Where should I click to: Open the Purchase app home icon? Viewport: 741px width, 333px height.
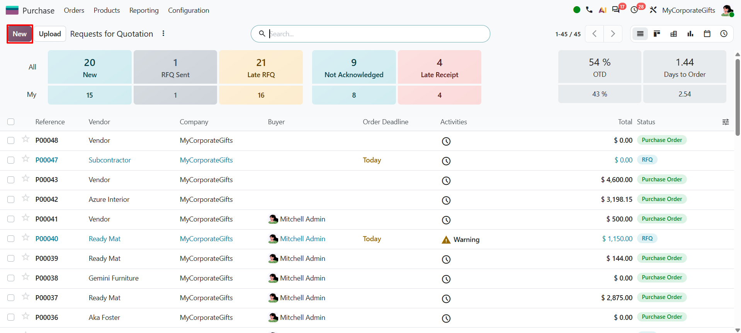[12, 10]
